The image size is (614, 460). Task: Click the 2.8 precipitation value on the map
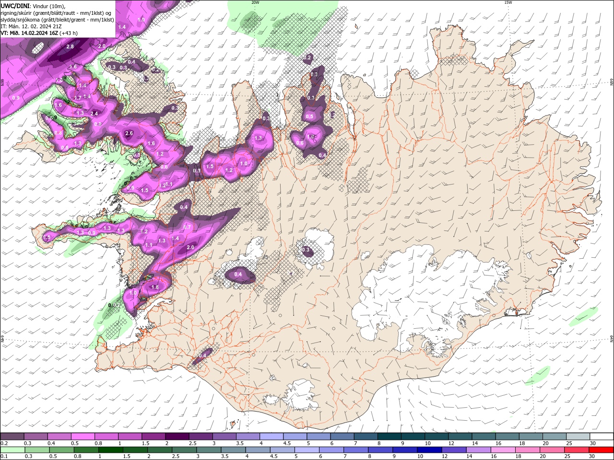pyautogui.click(x=70, y=46)
